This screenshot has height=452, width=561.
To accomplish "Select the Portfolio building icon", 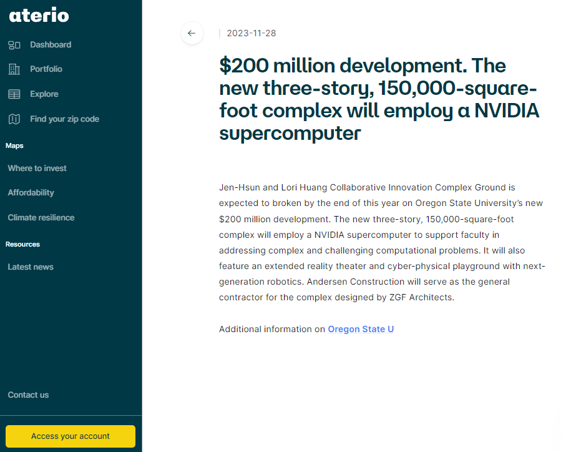I will tap(14, 69).
